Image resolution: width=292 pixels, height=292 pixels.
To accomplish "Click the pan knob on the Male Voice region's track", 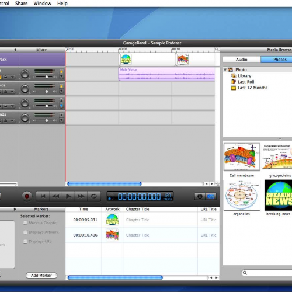I will [x=25, y=74].
